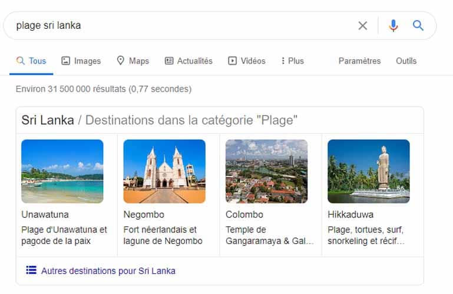
Task: Go to the Actualités tab
Action: coord(189,61)
